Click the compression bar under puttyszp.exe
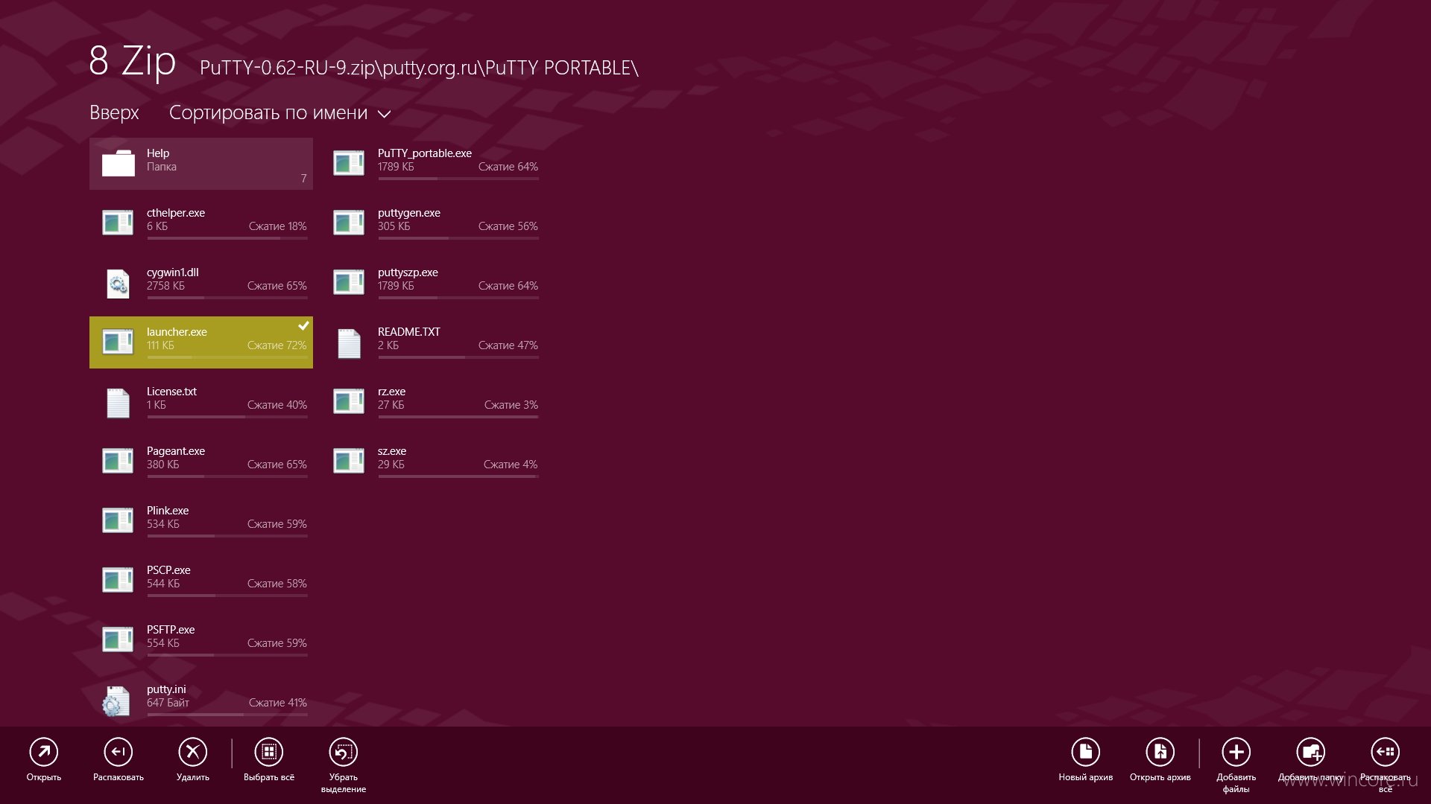Image resolution: width=1431 pixels, height=804 pixels. (458, 298)
